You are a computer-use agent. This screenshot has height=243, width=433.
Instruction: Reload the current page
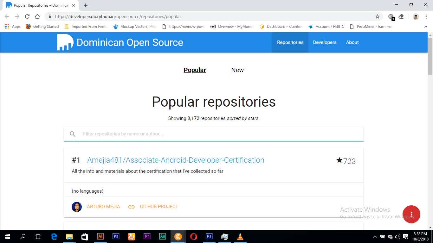pos(27,16)
